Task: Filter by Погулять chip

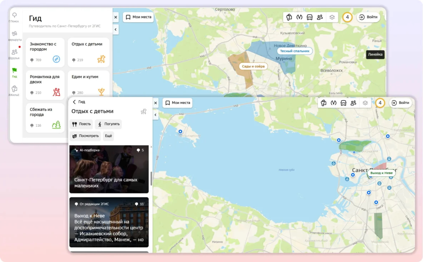Action: point(109,124)
